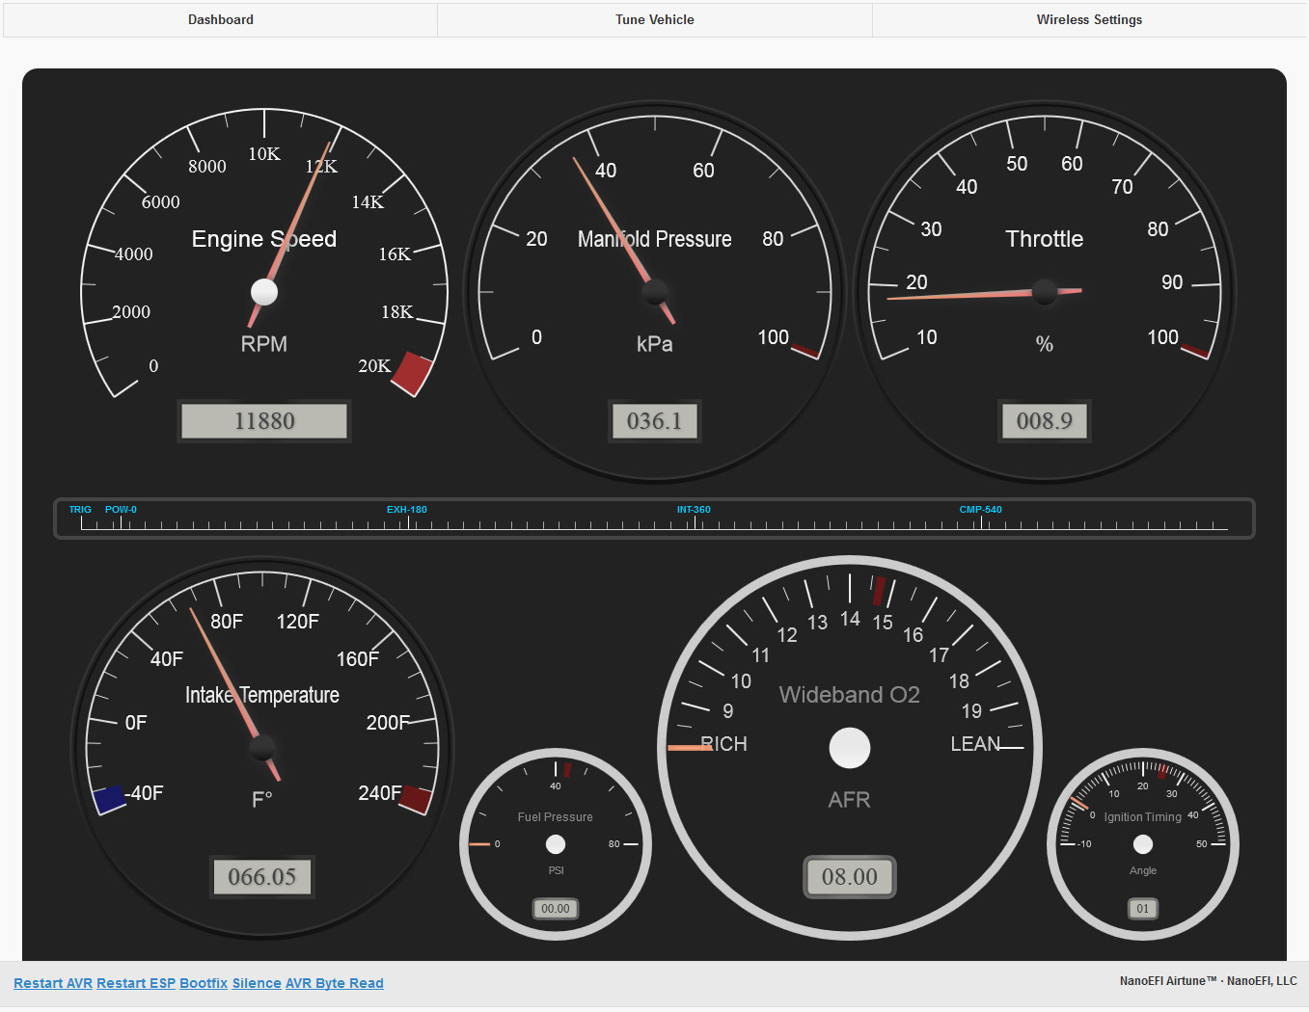The height and width of the screenshot is (1012, 1309).
Task: Click the AFR unit label
Action: [850, 800]
